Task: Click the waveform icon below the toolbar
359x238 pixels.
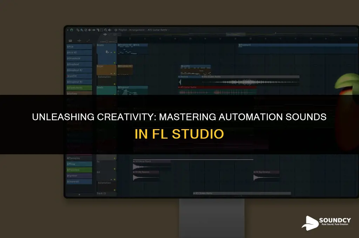Action: pyautogui.click(x=105, y=34)
